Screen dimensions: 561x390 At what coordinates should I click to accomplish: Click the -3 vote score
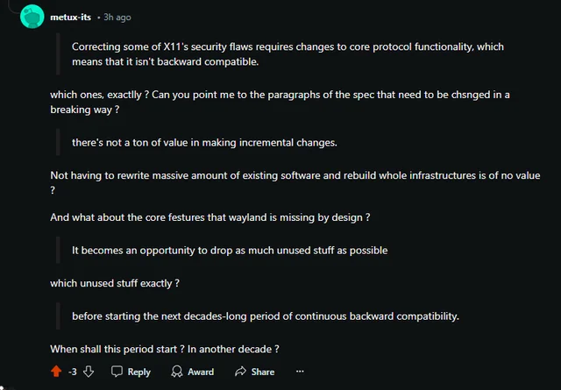[x=73, y=372]
